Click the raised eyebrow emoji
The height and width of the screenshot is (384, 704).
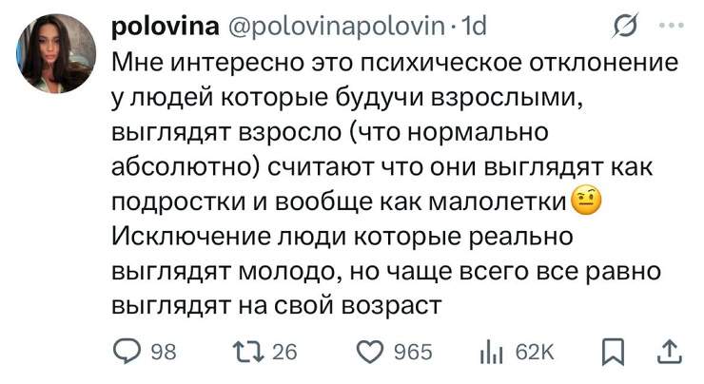586,202
